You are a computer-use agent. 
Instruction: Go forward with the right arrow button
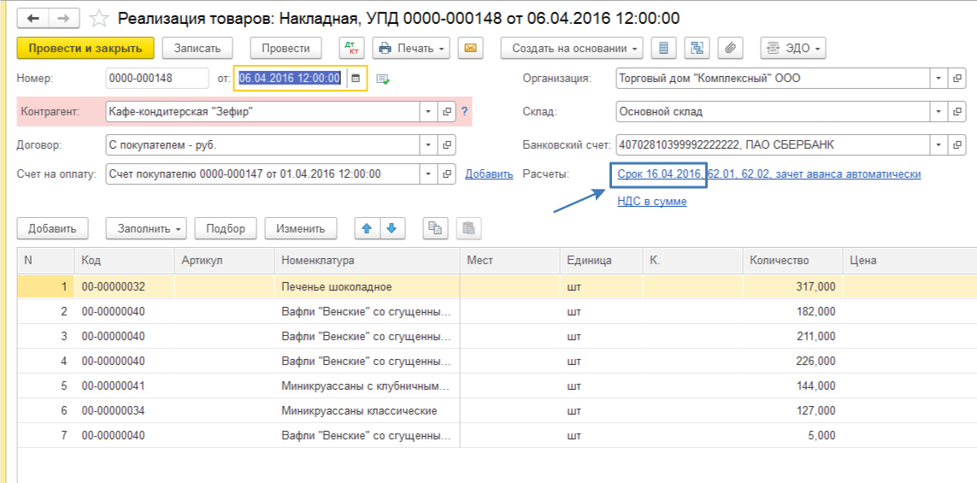pyautogui.click(x=63, y=18)
